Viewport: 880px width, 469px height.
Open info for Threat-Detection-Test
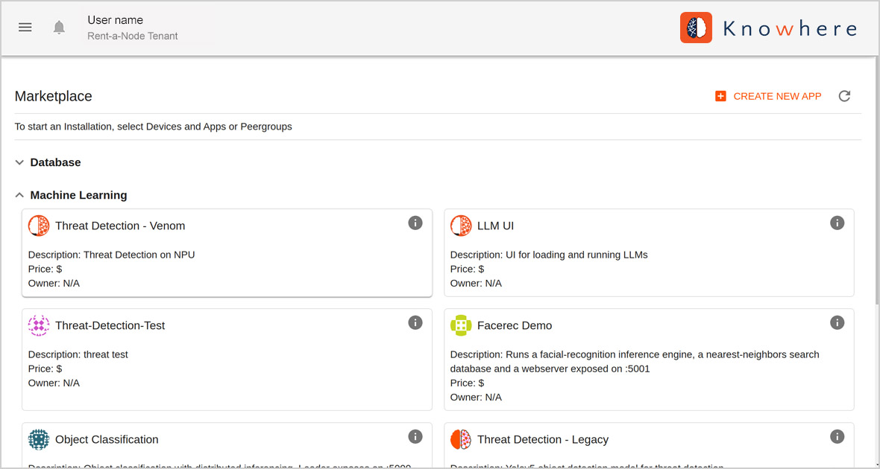pyautogui.click(x=415, y=322)
